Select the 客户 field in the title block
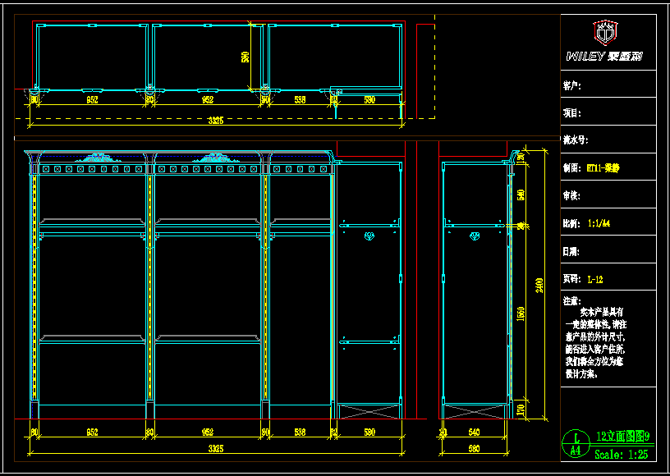 pos(573,85)
